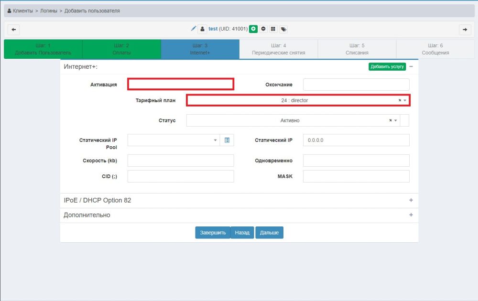This screenshot has width=478, height=301.
Task: Click the left arrow back button
Action: coord(13,30)
